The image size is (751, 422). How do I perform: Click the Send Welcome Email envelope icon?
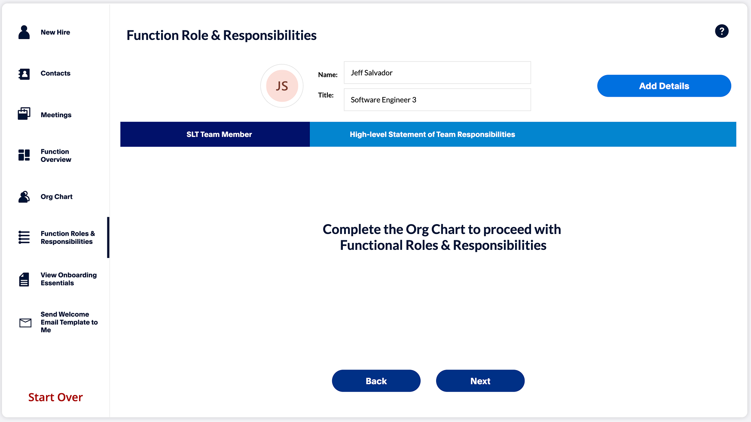[25, 323]
